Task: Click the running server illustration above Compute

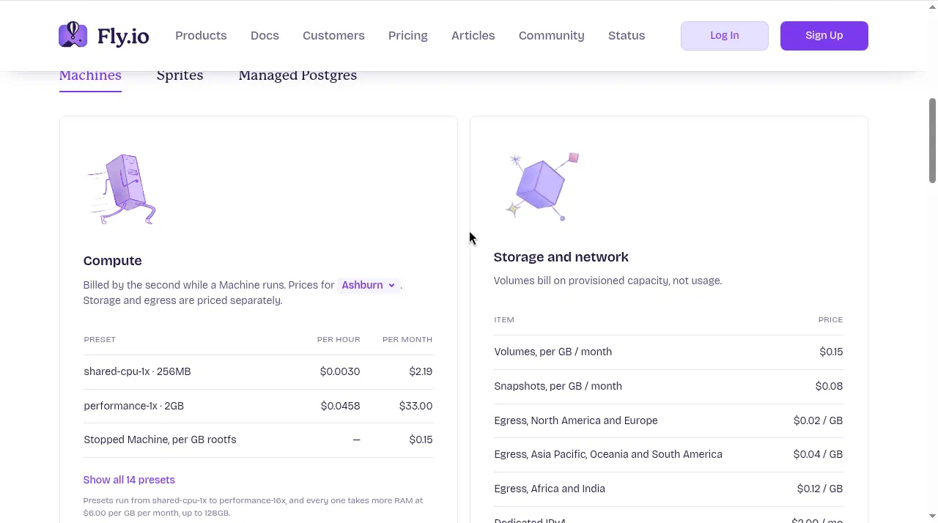Action: click(122, 188)
